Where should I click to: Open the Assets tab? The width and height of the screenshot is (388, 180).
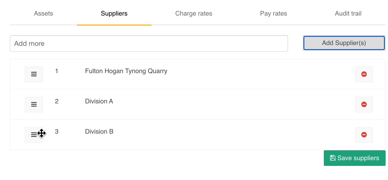[43, 14]
